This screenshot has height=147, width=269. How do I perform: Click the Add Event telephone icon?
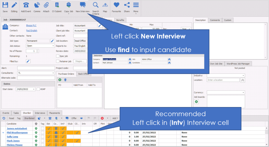click(26, 5)
